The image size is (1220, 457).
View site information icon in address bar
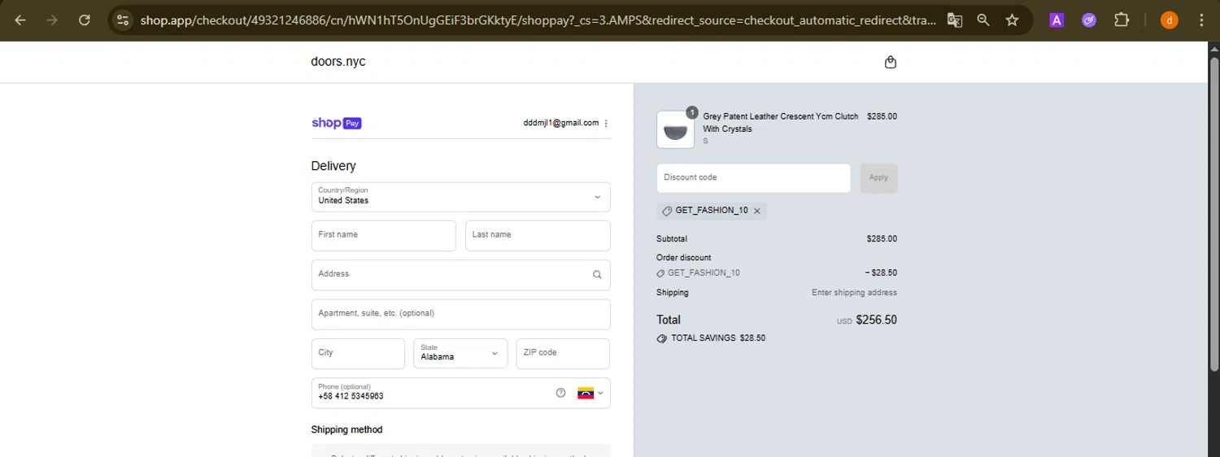[x=122, y=20]
